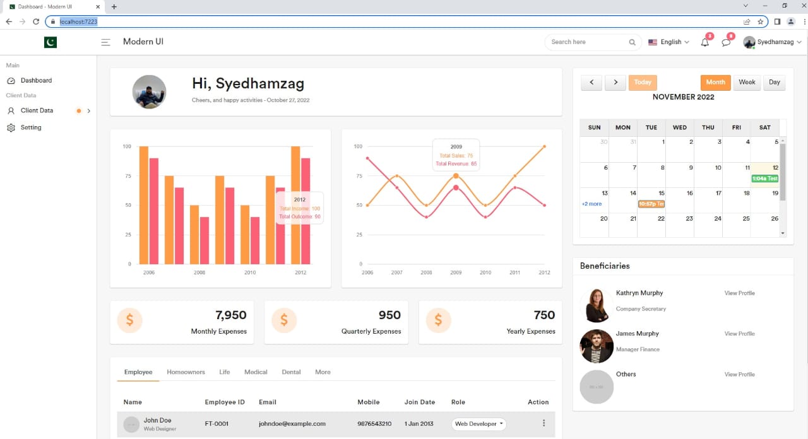Go to previous month in calendar
808x439 pixels.
click(x=591, y=82)
